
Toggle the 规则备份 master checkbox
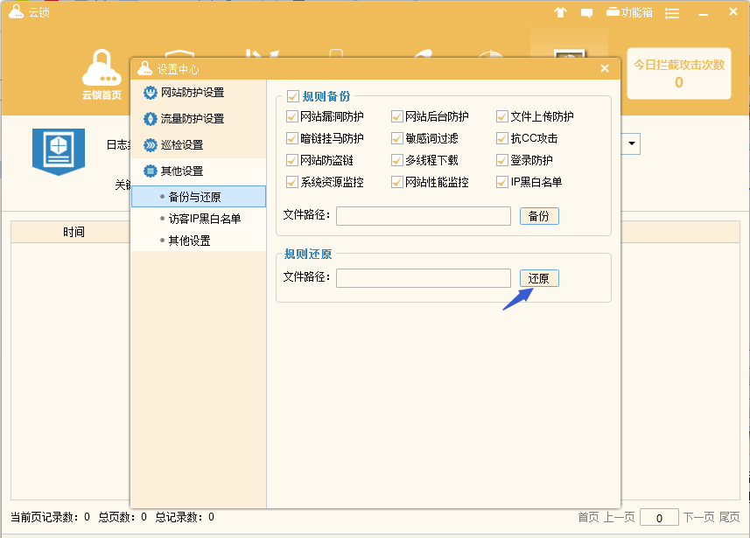[293, 96]
